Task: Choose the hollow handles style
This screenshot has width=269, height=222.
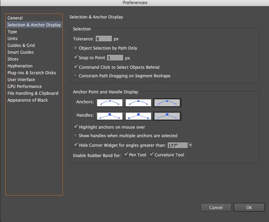Action: tap(167, 116)
